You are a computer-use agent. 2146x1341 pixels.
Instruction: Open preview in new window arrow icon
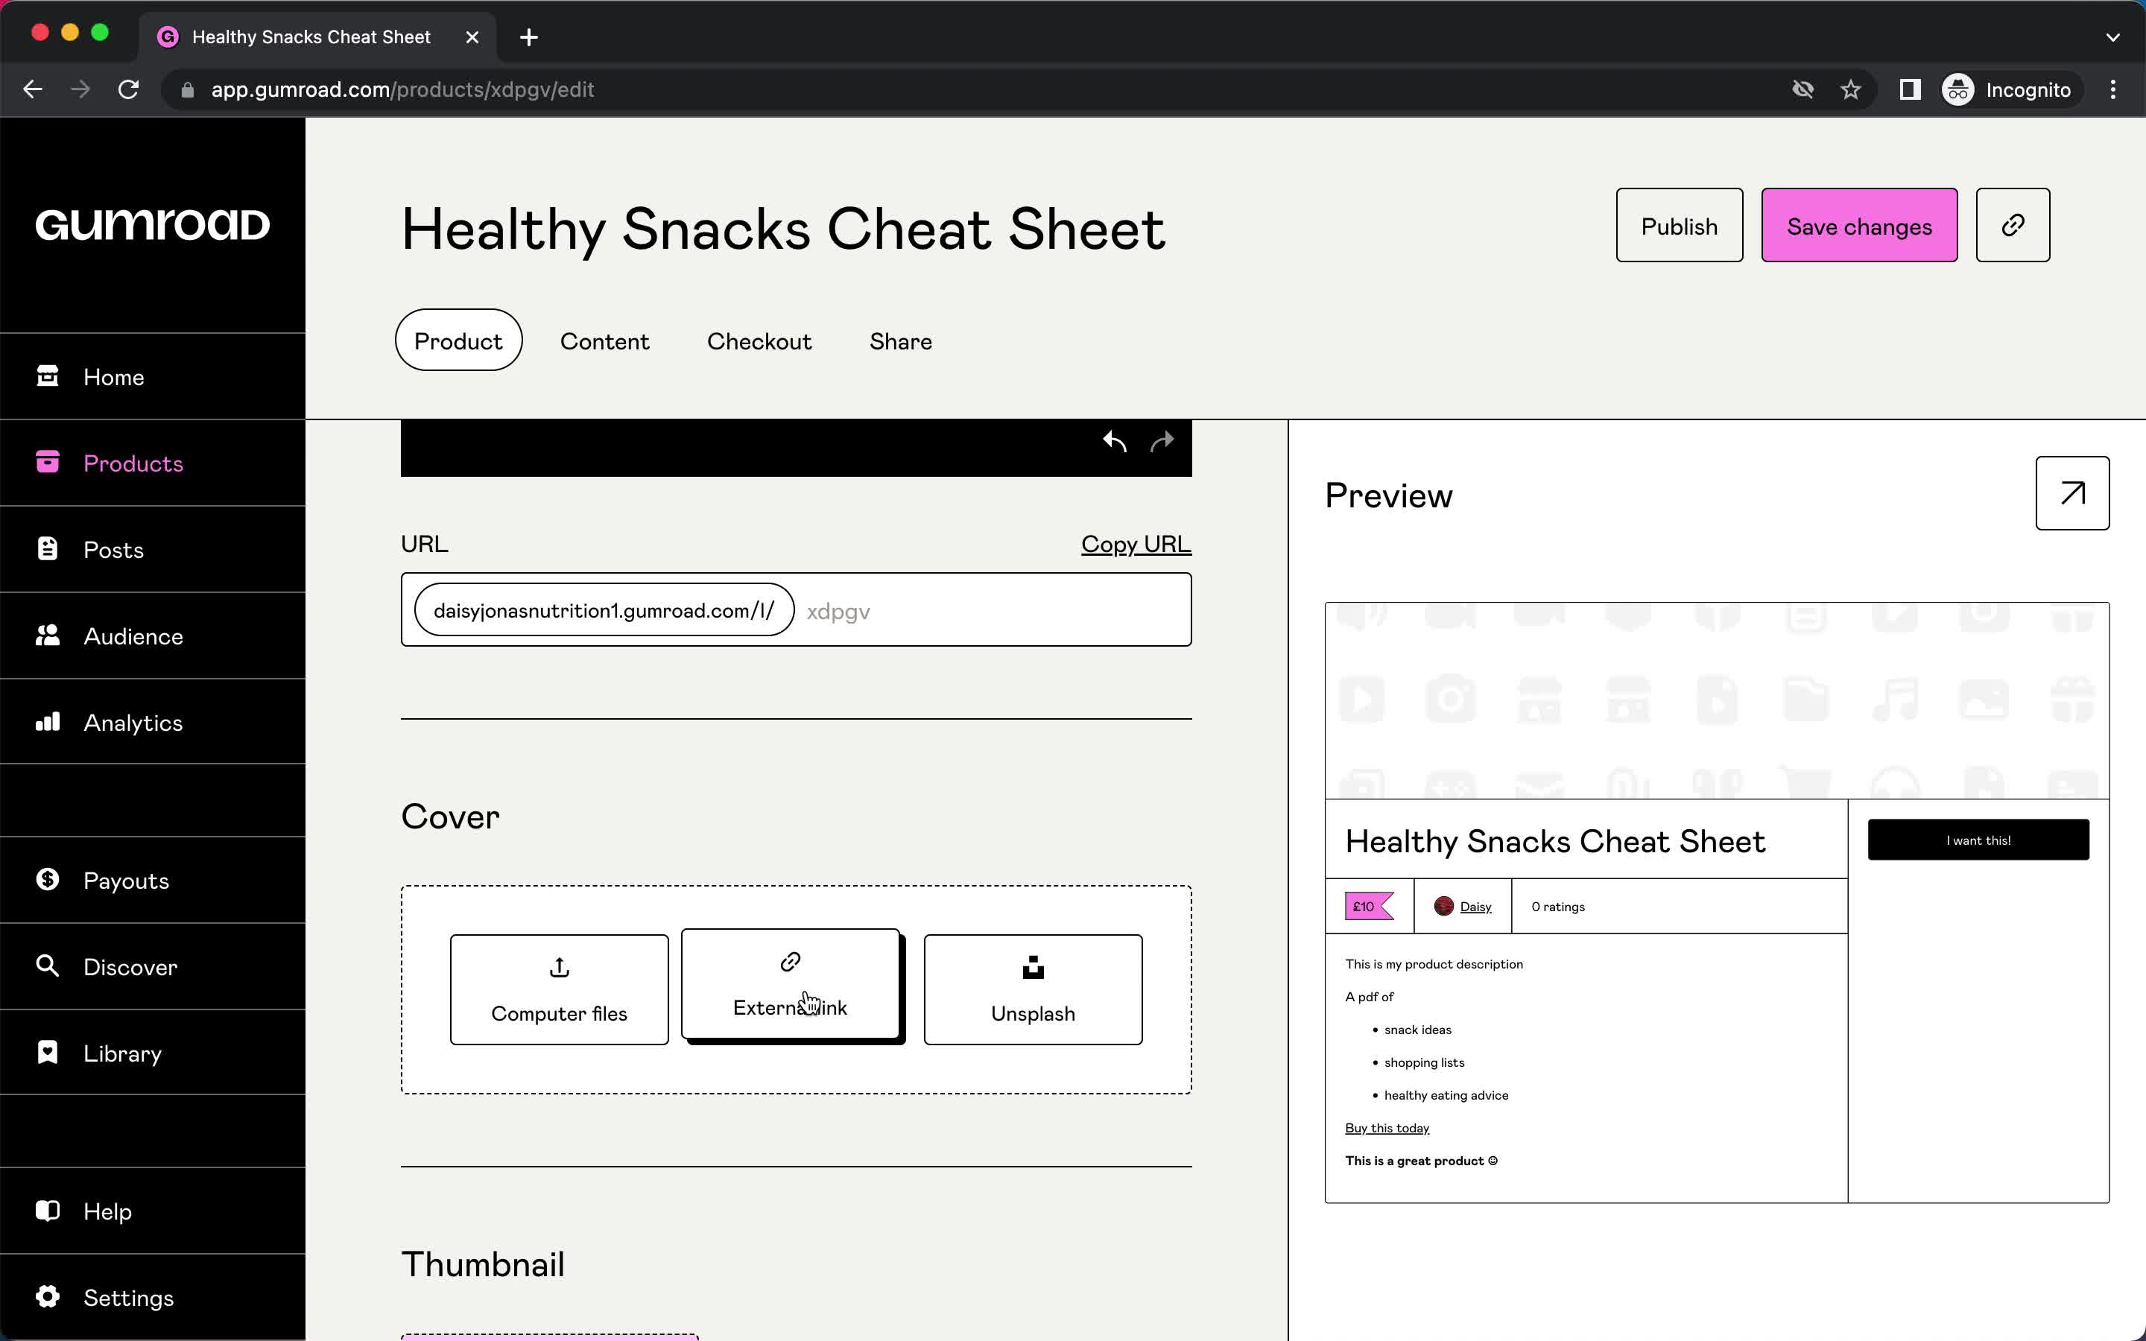[x=2071, y=493]
